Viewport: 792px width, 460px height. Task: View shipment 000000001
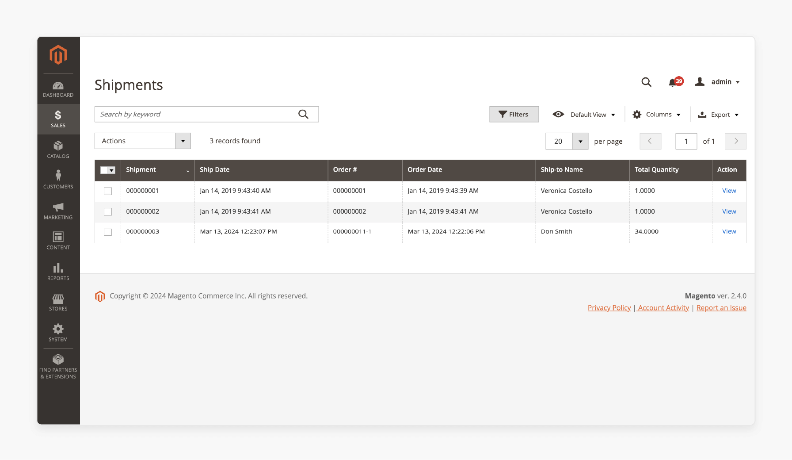point(729,191)
